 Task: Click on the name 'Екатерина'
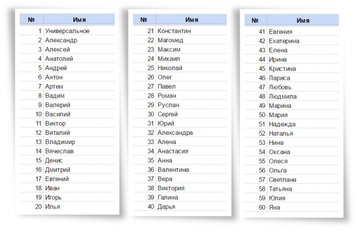[284, 41]
